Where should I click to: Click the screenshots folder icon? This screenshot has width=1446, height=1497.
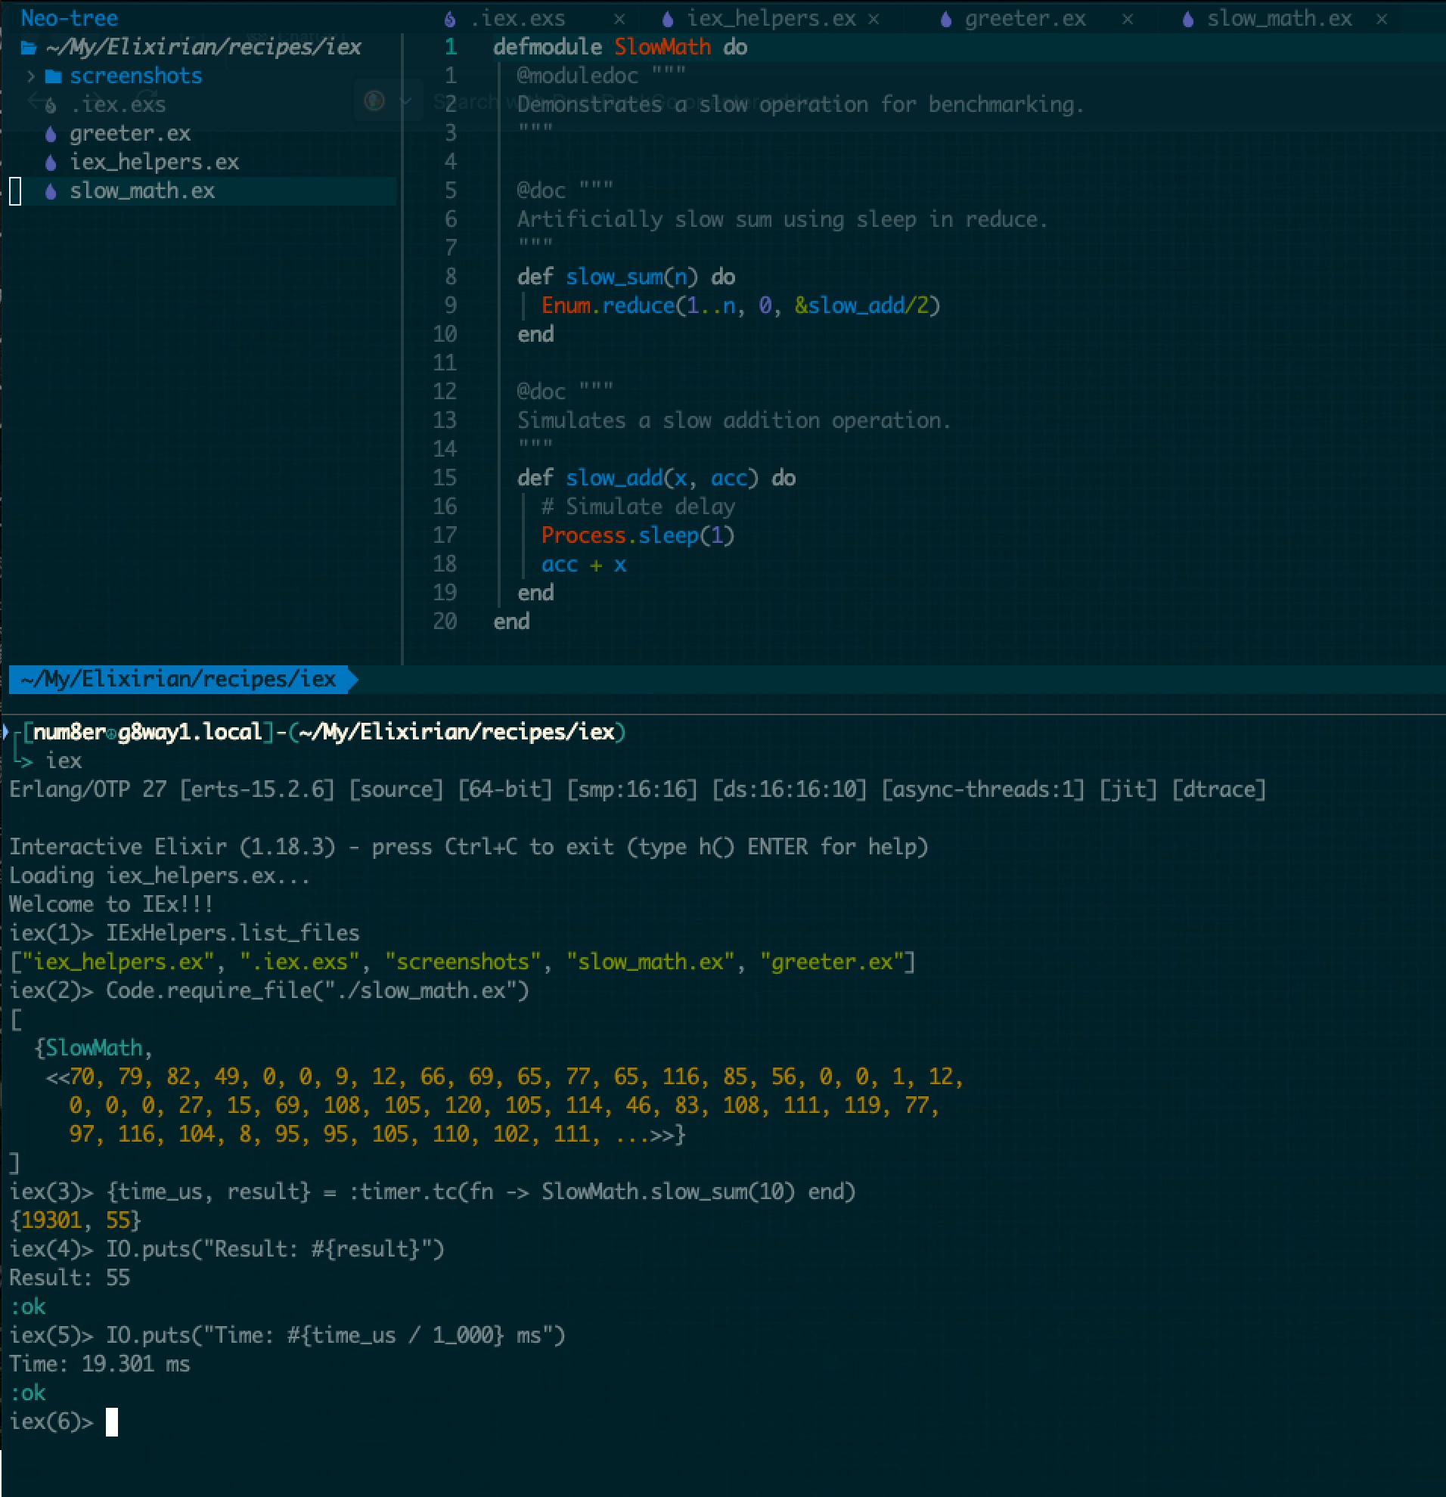[53, 76]
